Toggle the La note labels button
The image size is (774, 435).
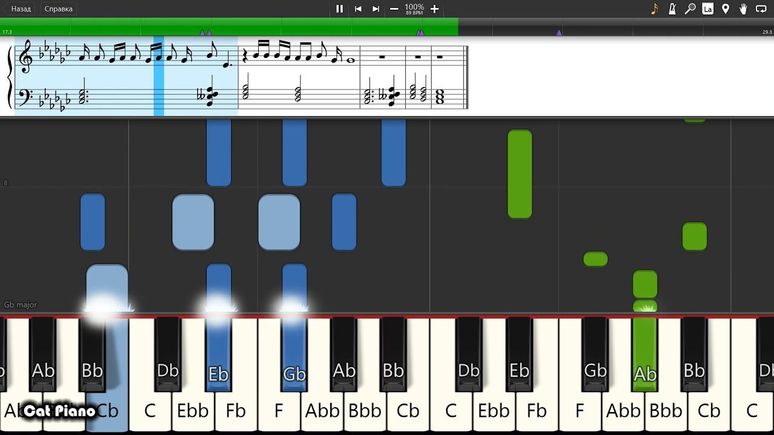pos(707,8)
